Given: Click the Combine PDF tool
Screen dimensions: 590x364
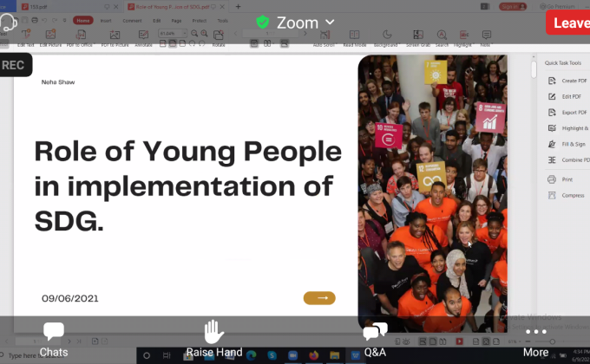Looking at the screenshot, I should [x=573, y=160].
